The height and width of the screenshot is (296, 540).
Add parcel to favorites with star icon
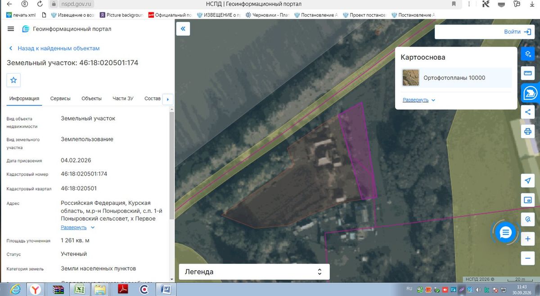click(13, 80)
